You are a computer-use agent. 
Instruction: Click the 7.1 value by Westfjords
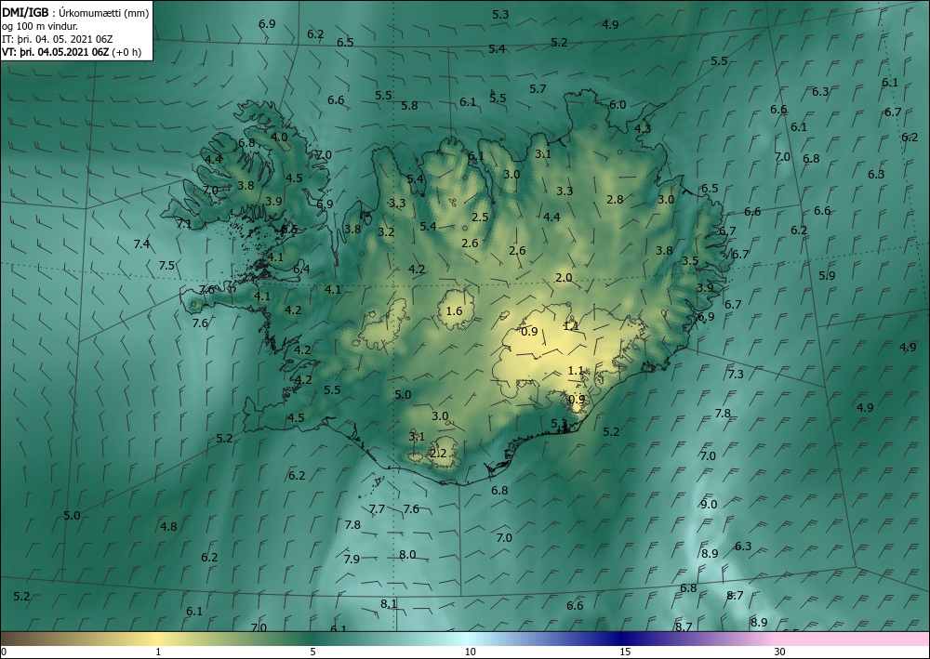pos(184,223)
